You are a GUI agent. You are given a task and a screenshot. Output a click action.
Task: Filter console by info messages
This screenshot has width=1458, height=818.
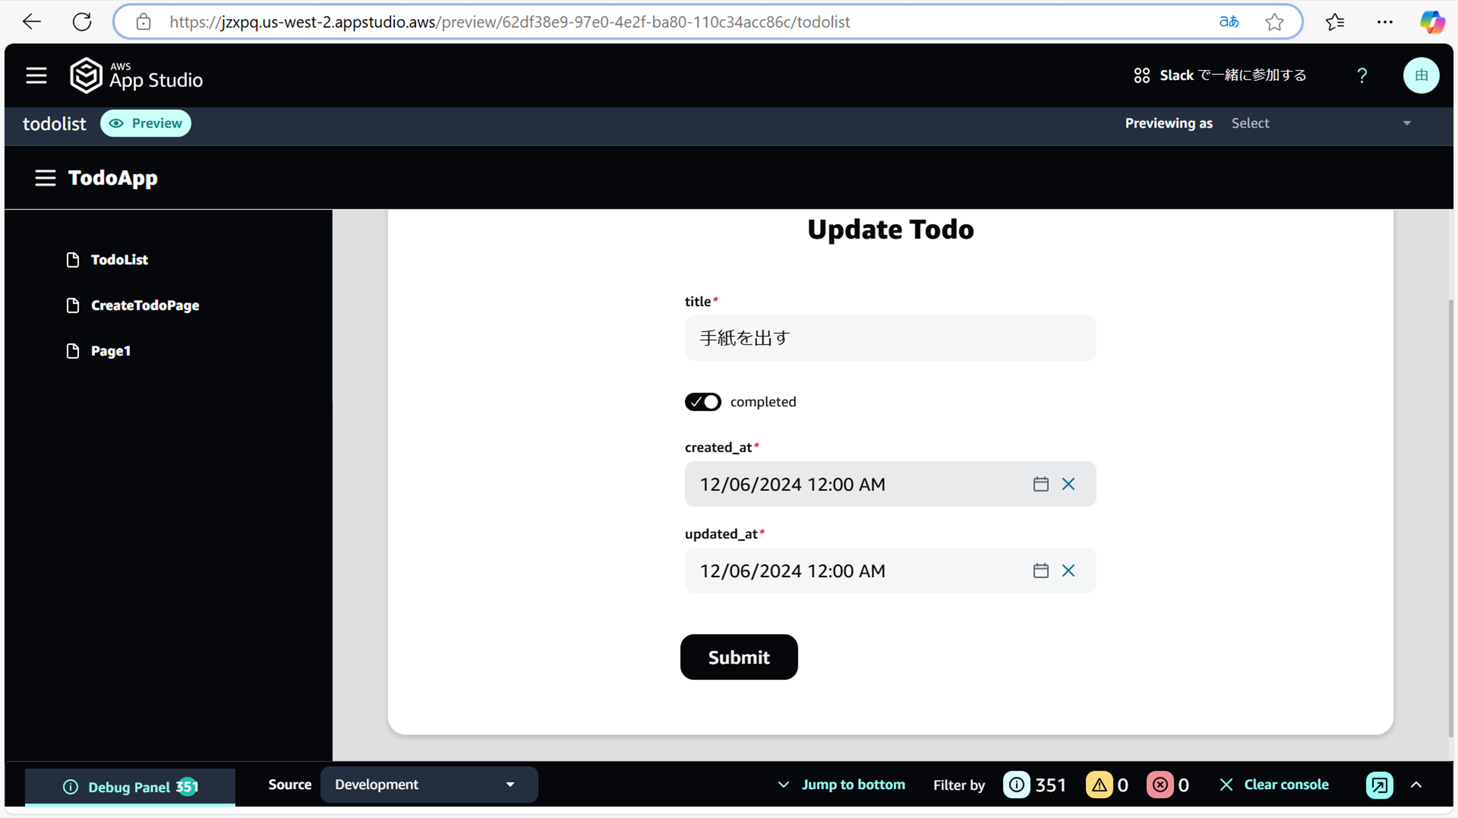(x=1017, y=784)
